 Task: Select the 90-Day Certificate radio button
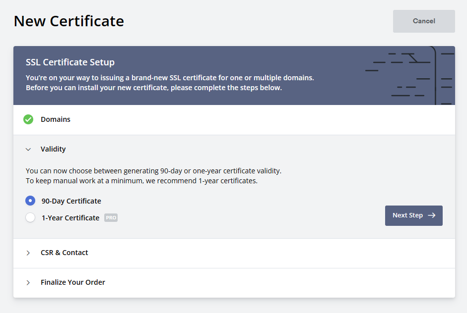[30, 201]
